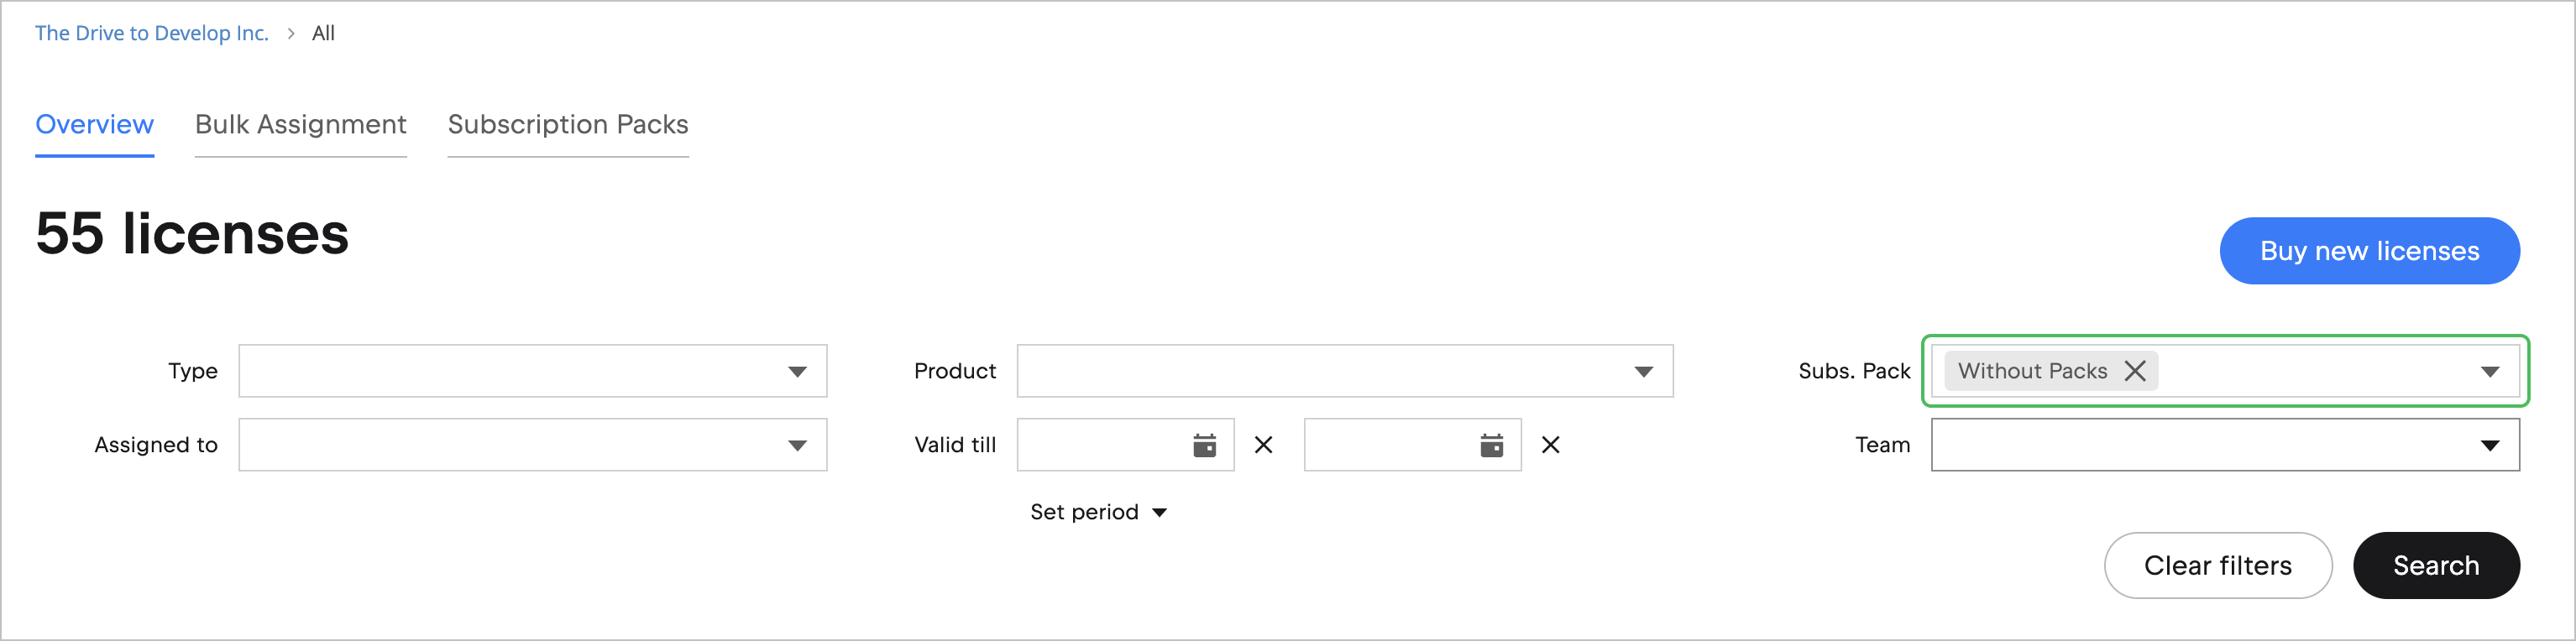Switch to the Bulk Assignment tab
Screen dimensions: 2576x641
click(x=300, y=125)
